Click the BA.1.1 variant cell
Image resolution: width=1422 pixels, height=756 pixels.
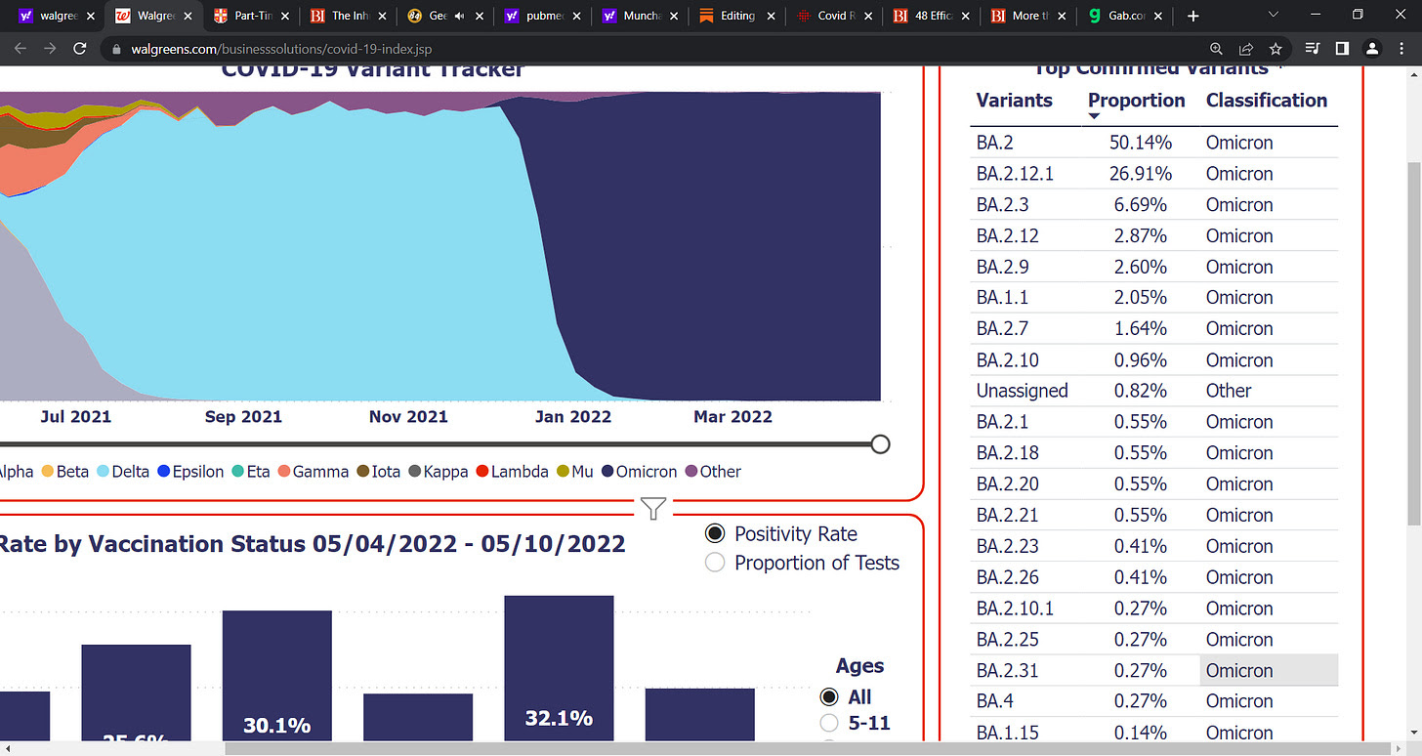tap(1002, 298)
